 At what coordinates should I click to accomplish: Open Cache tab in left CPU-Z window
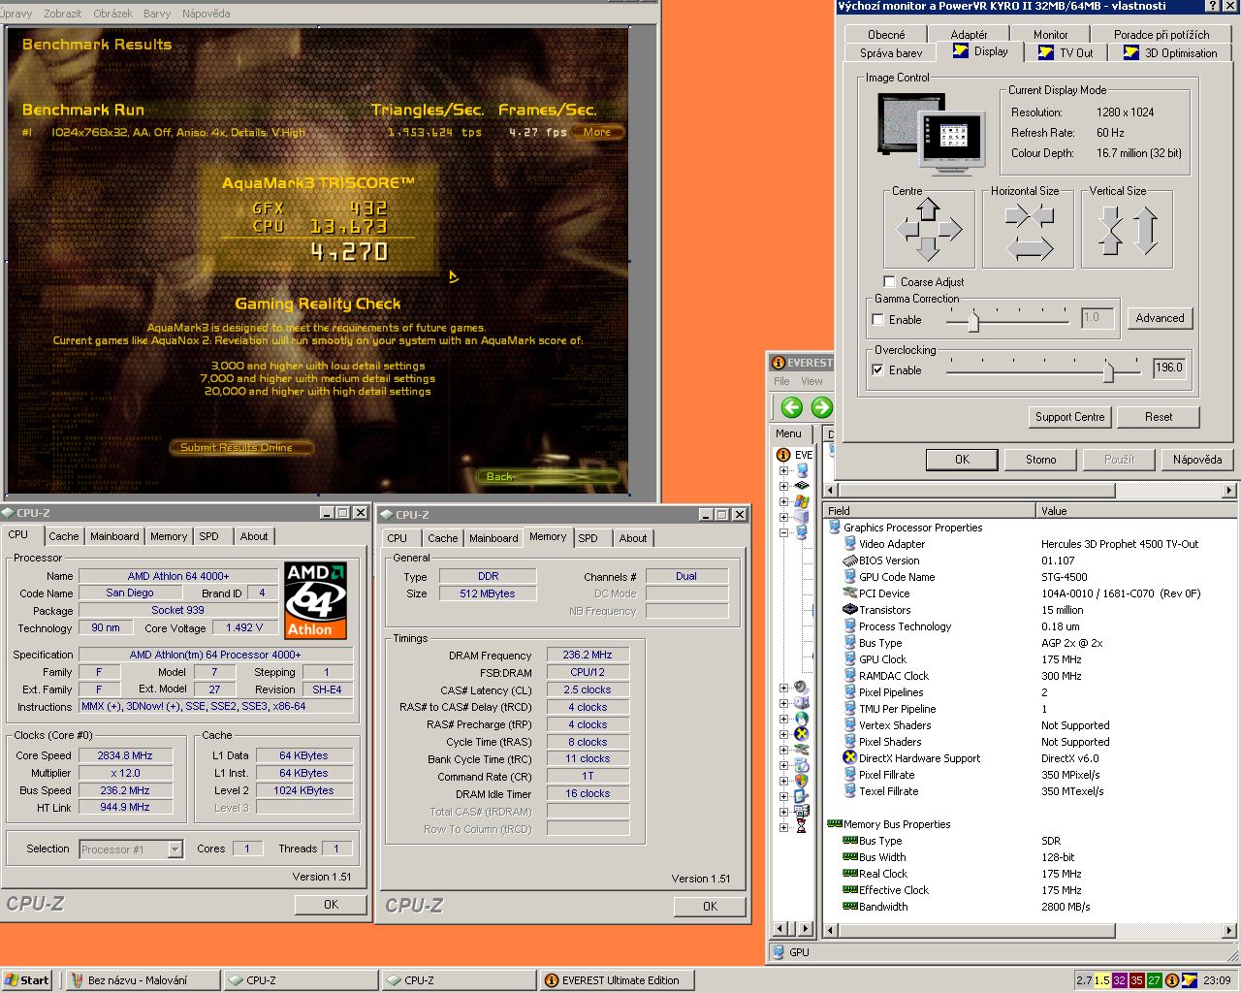[64, 536]
